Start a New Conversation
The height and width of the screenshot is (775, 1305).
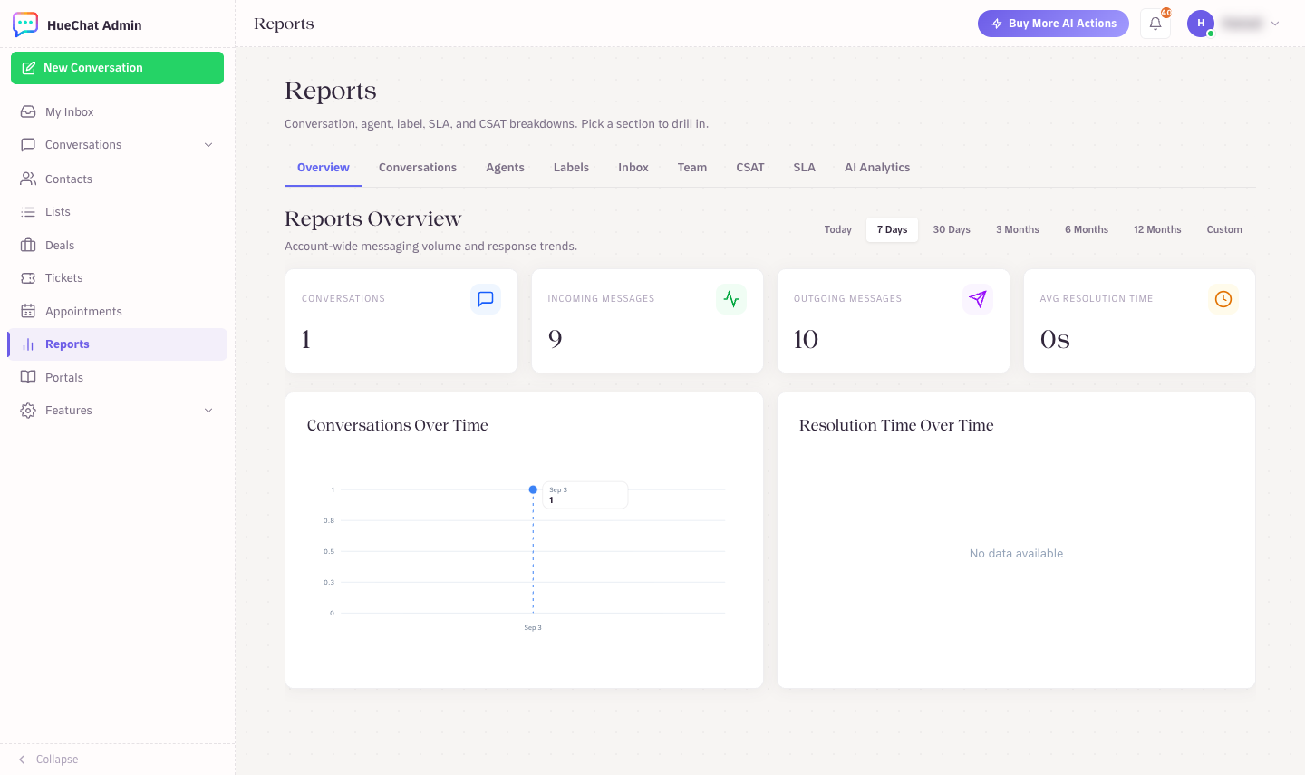tap(117, 68)
